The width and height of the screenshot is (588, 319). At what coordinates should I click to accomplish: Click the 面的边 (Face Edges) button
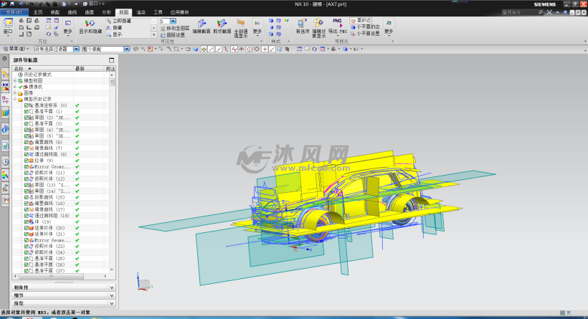[x=361, y=21]
